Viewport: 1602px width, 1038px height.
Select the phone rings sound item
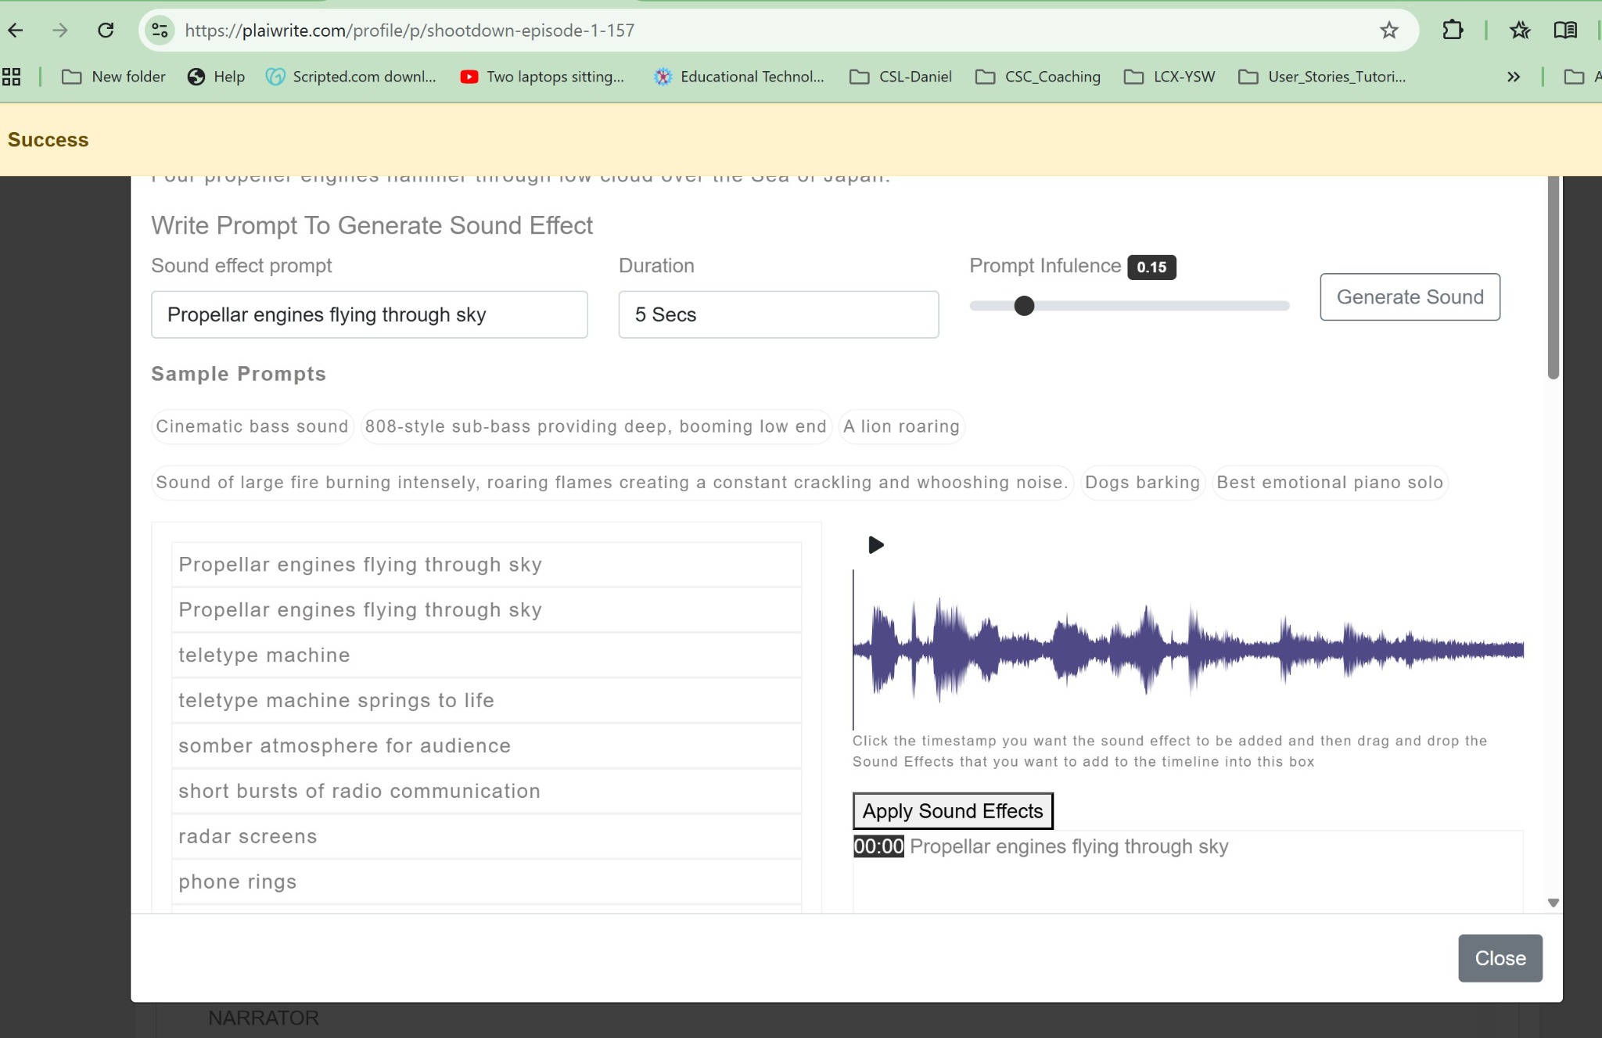486,882
